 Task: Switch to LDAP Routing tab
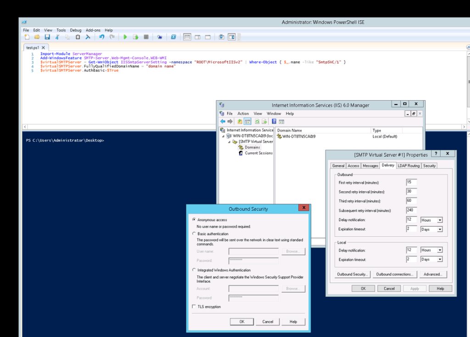[408, 166]
